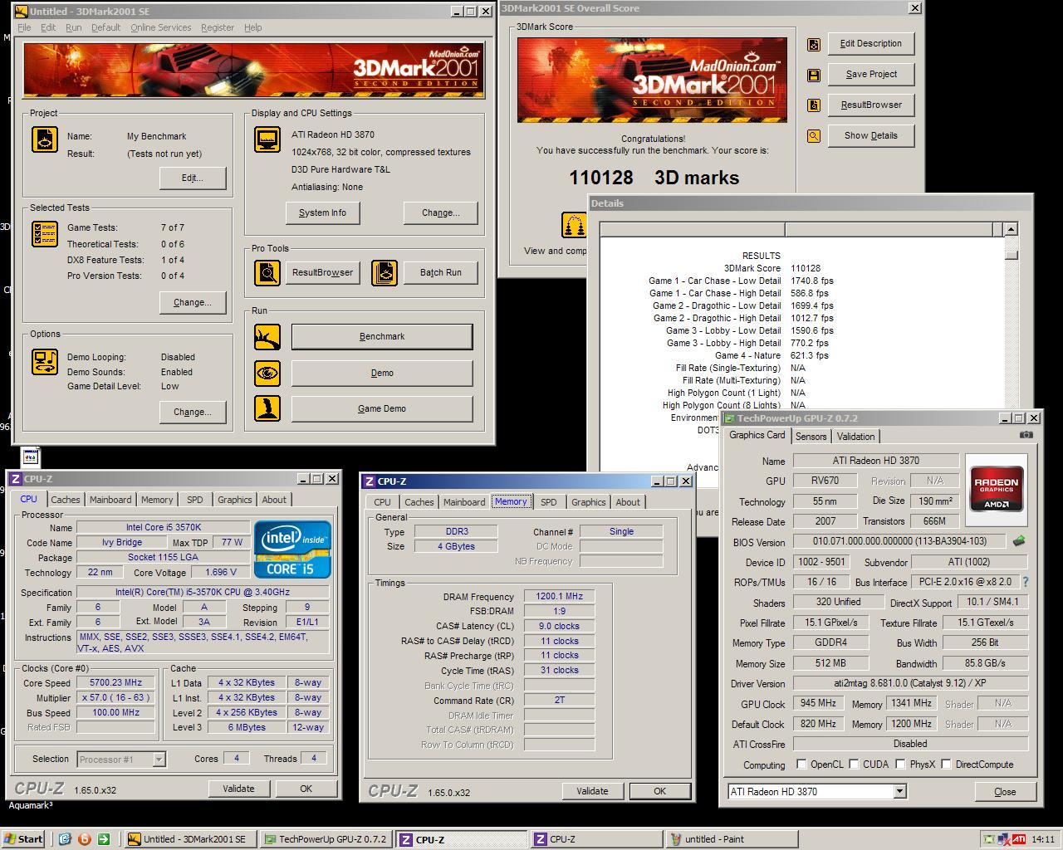Click the Intel Core i5 logo in CPU-Z
The height and width of the screenshot is (850, 1063).
(292, 550)
